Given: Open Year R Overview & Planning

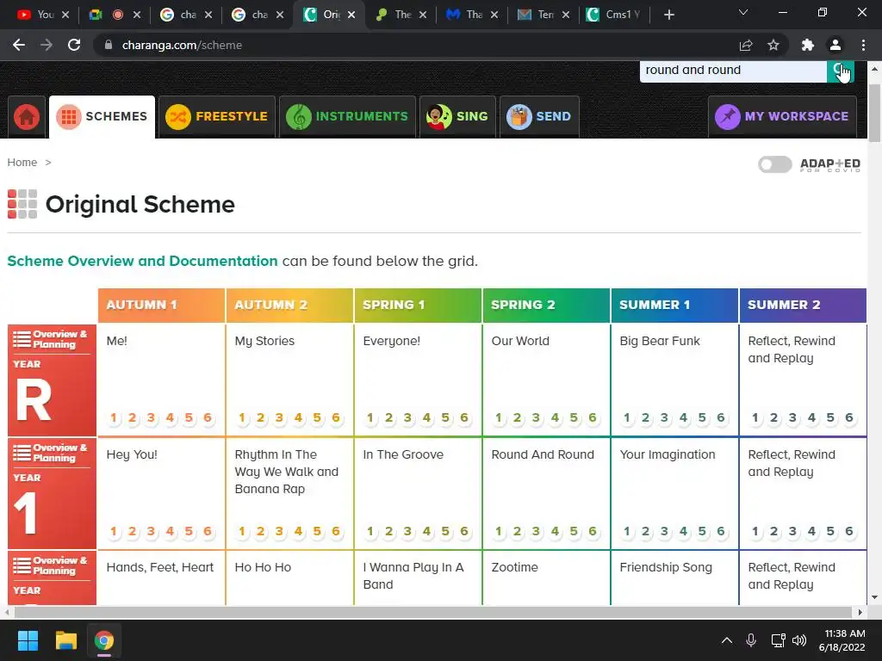Looking at the screenshot, I should click(52, 339).
